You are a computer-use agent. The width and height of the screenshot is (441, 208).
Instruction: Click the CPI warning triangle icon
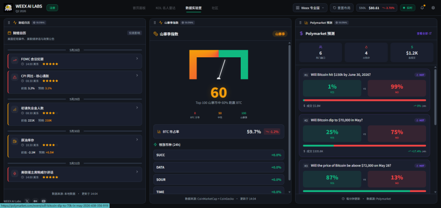(x=14, y=77)
